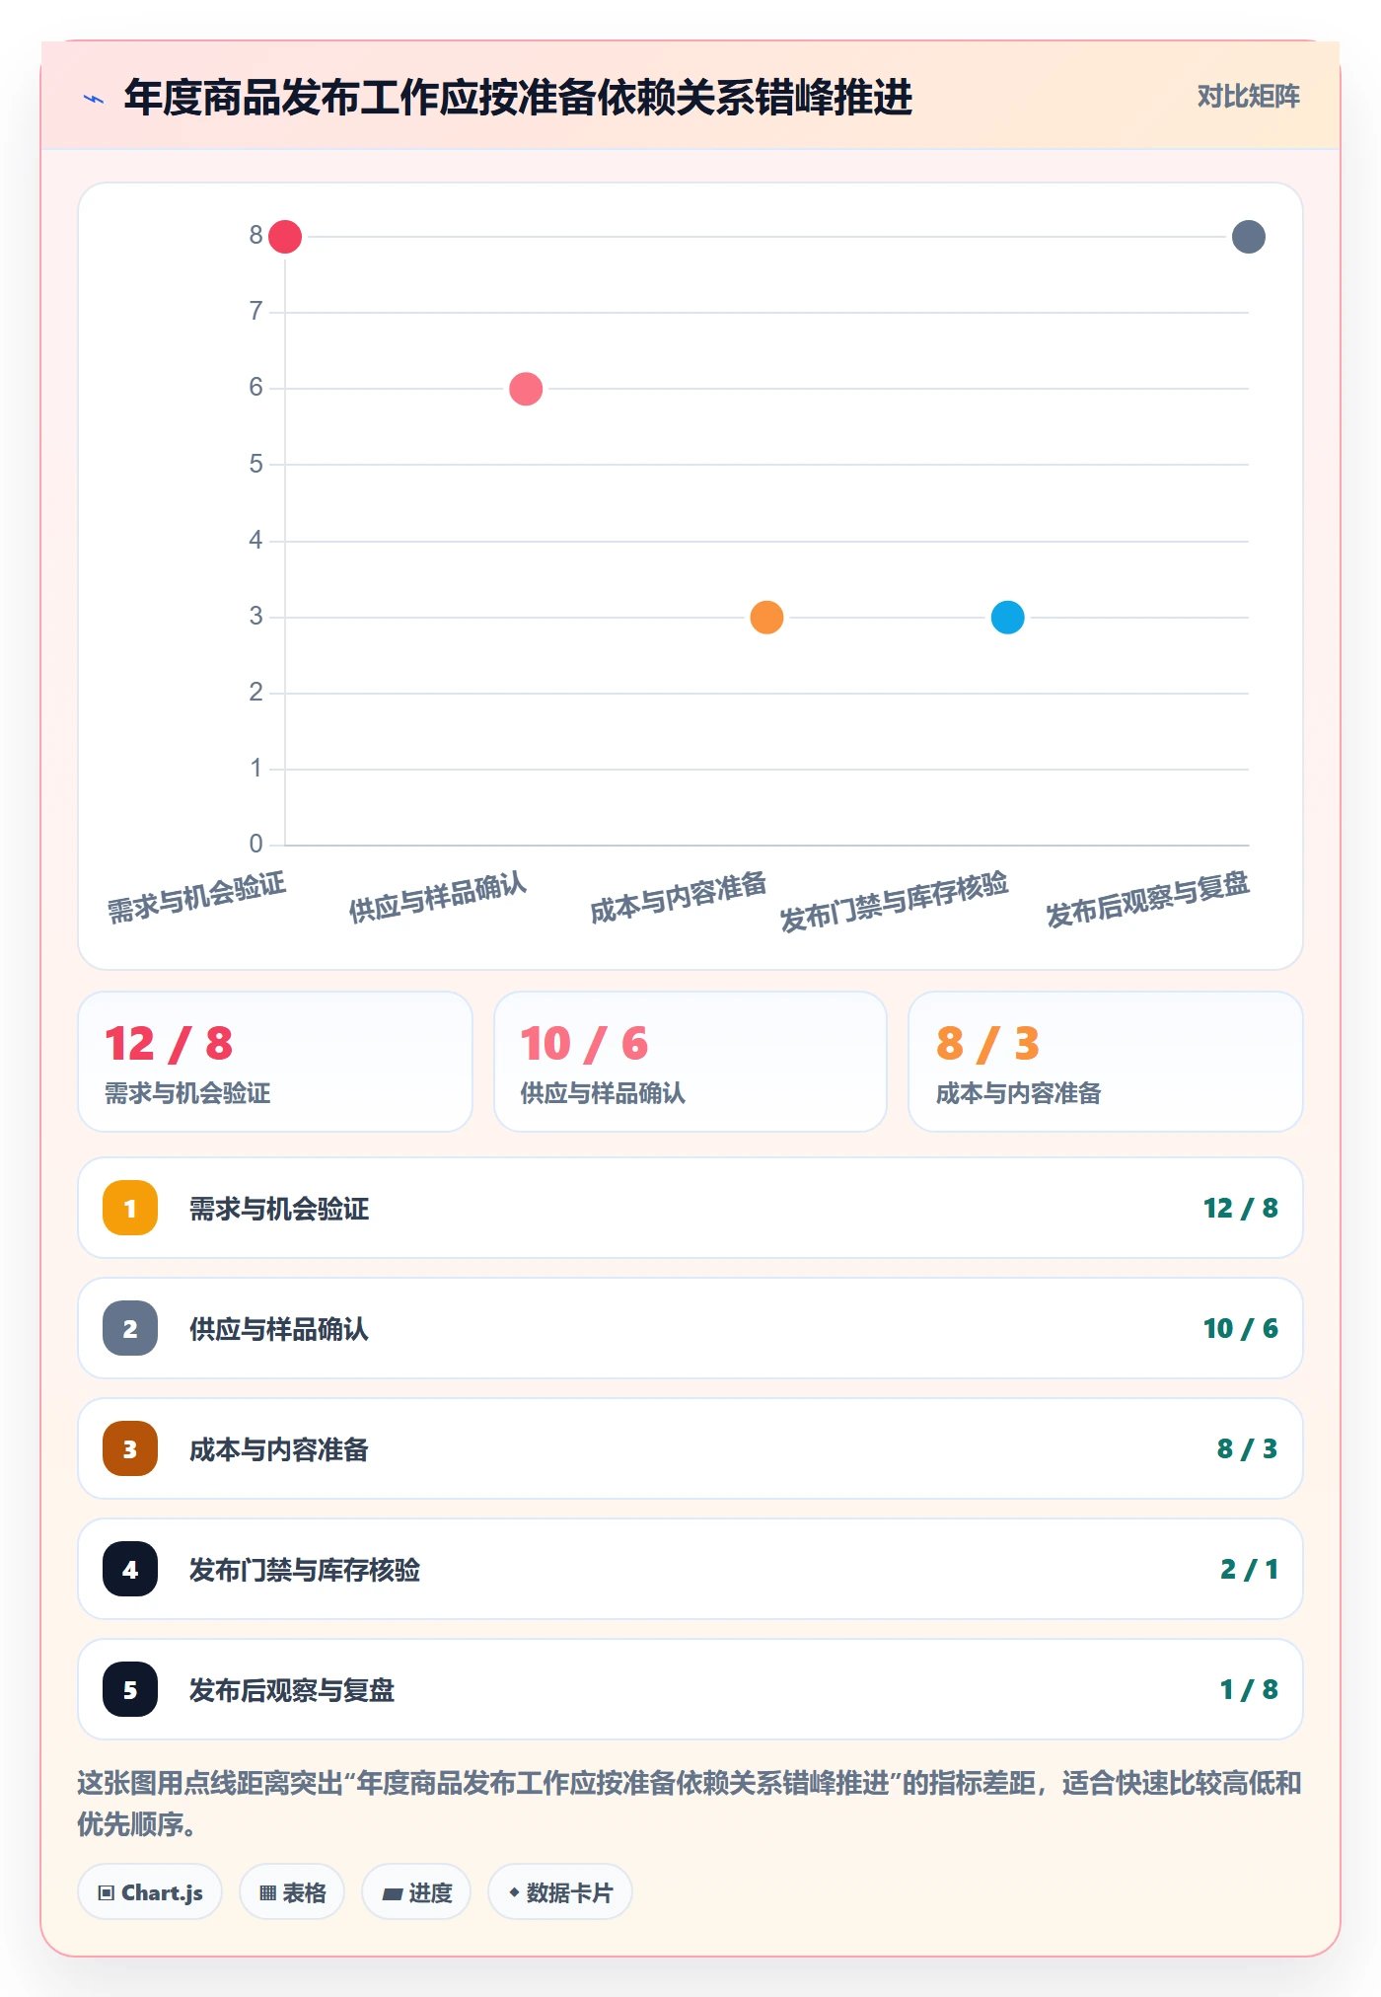Click the y-axis tick label 4

click(x=256, y=541)
